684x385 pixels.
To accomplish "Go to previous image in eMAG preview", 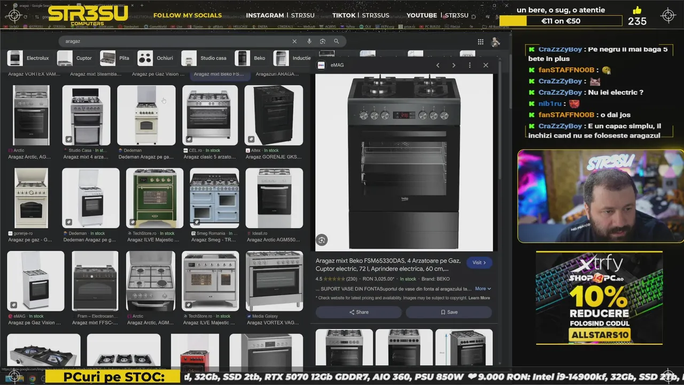I will [x=438, y=65].
